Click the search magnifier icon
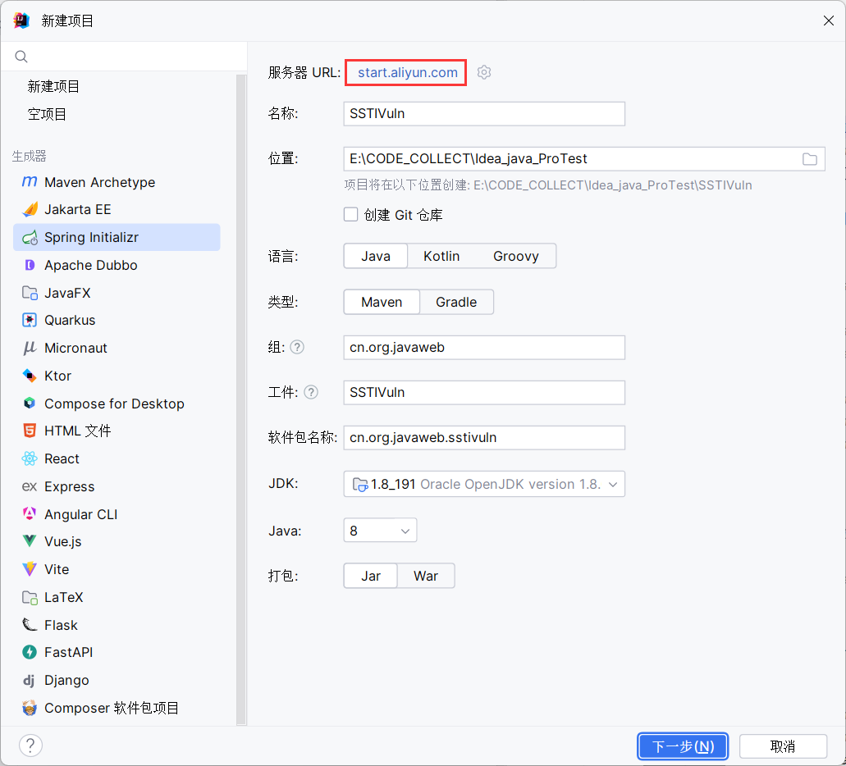846x766 pixels. point(21,56)
